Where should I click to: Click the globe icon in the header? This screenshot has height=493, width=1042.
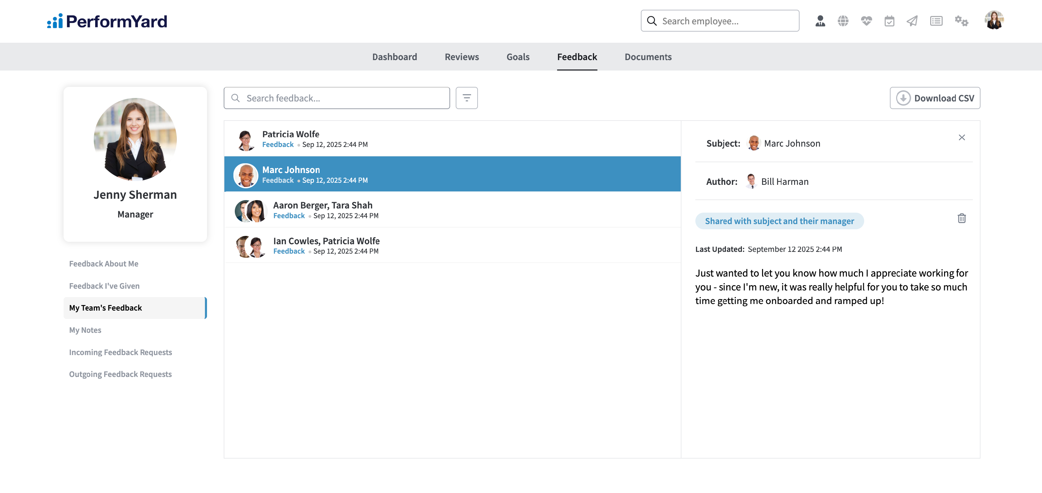click(x=843, y=21)
